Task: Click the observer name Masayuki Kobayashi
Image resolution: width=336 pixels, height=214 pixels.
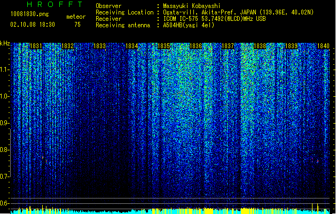Action: click(x=192, y=6)
